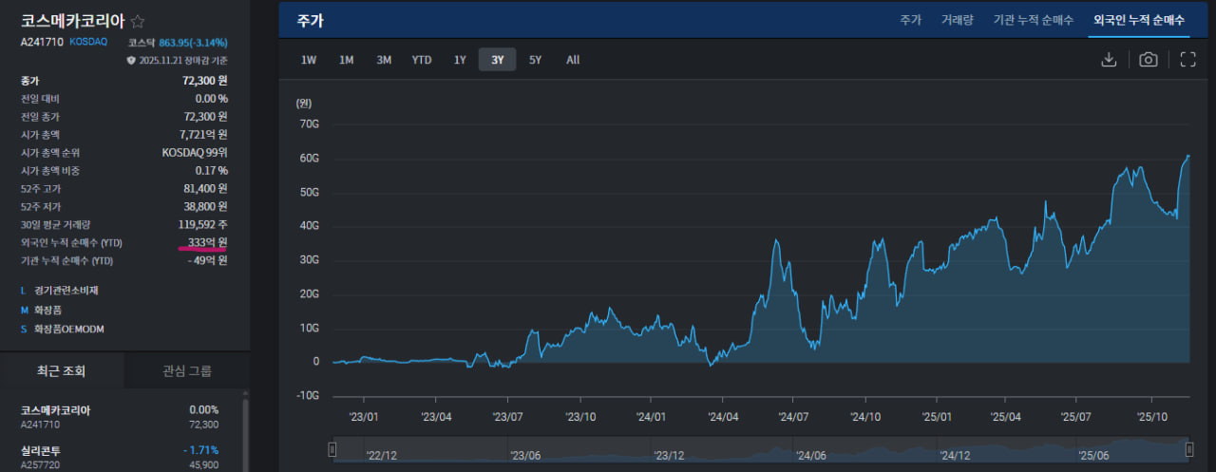Expand chart to fullscreen

coord(1187,60)
